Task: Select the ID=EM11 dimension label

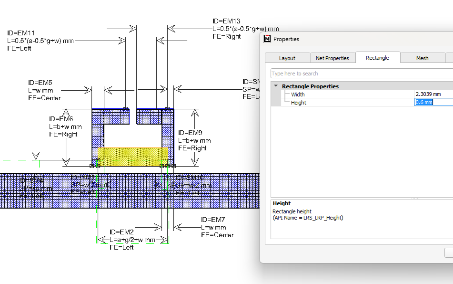Action: [x=40, y=41]
